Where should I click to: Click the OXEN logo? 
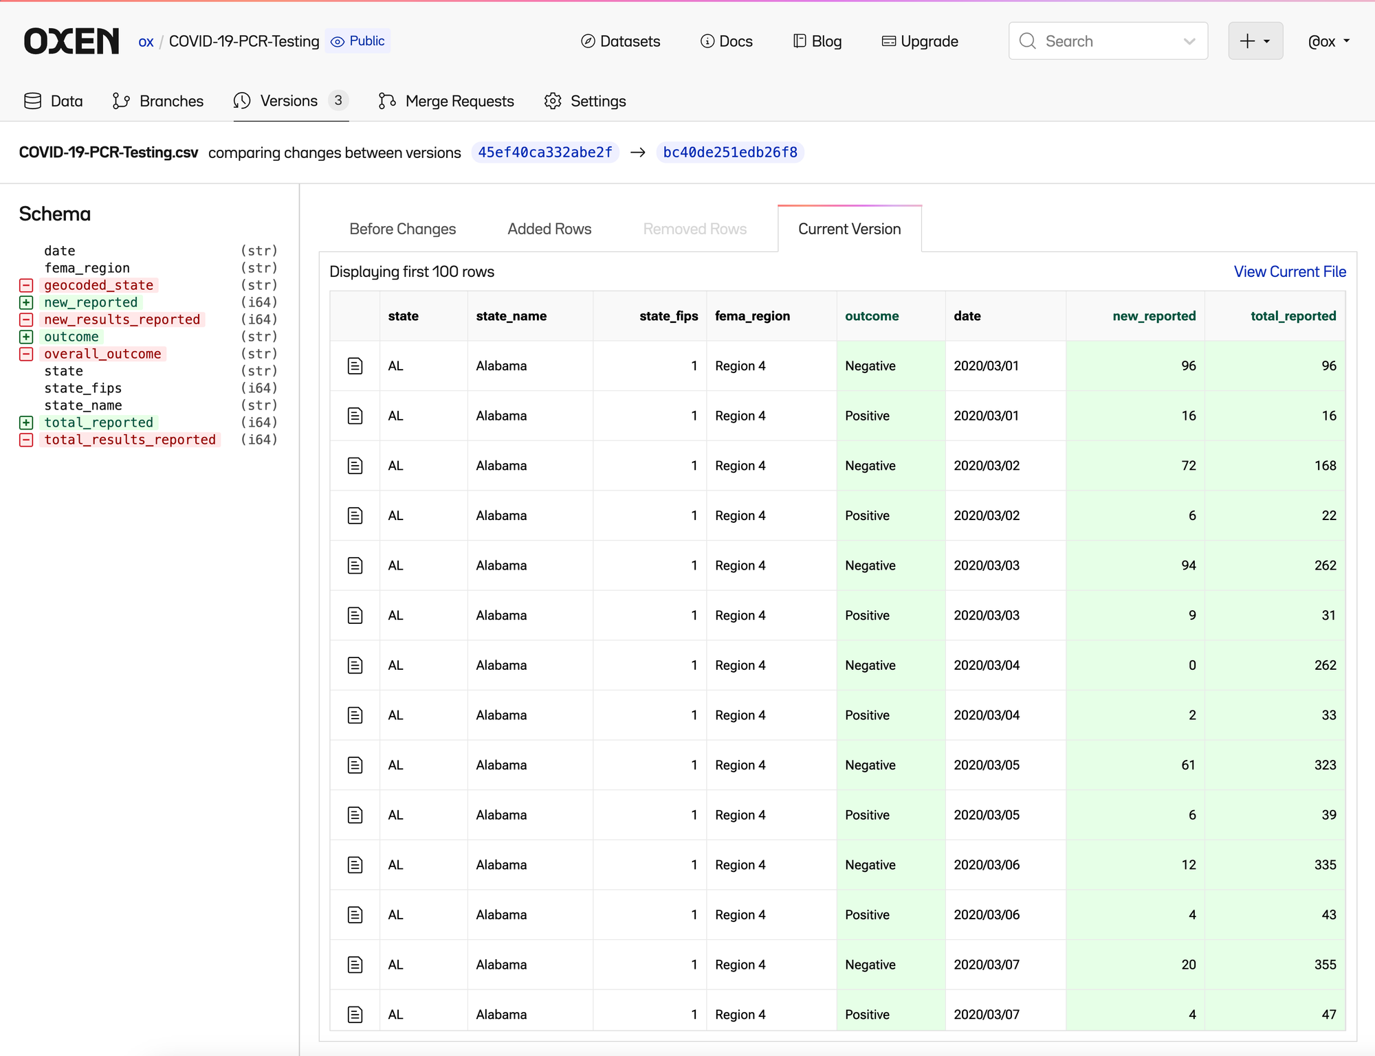point(71,41)
